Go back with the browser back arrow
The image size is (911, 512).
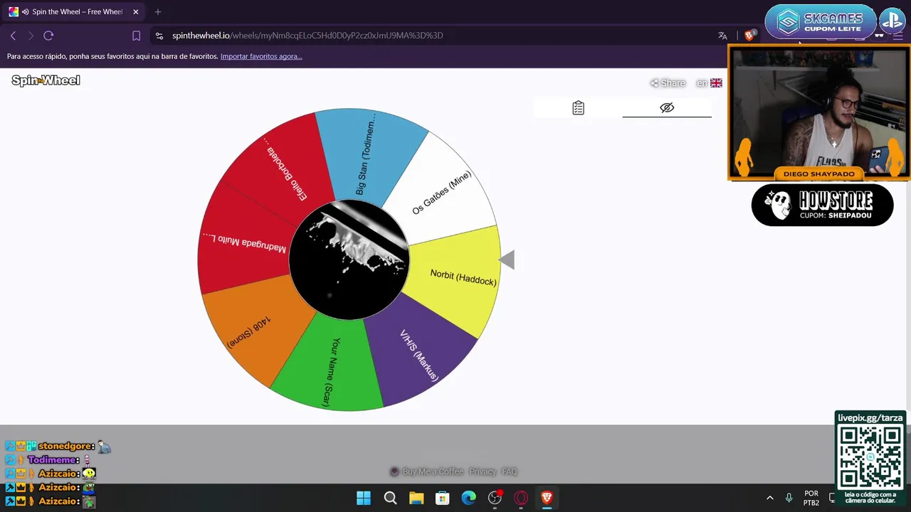pos(13,36)
